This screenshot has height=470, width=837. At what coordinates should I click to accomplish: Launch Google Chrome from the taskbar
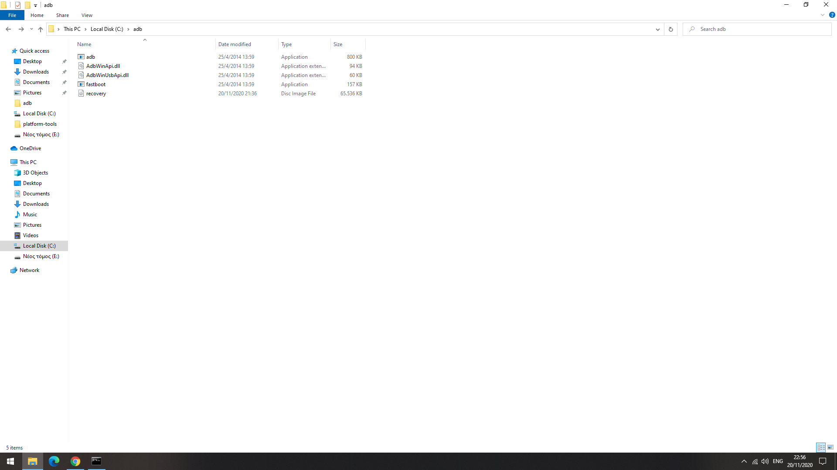point(75,461)
